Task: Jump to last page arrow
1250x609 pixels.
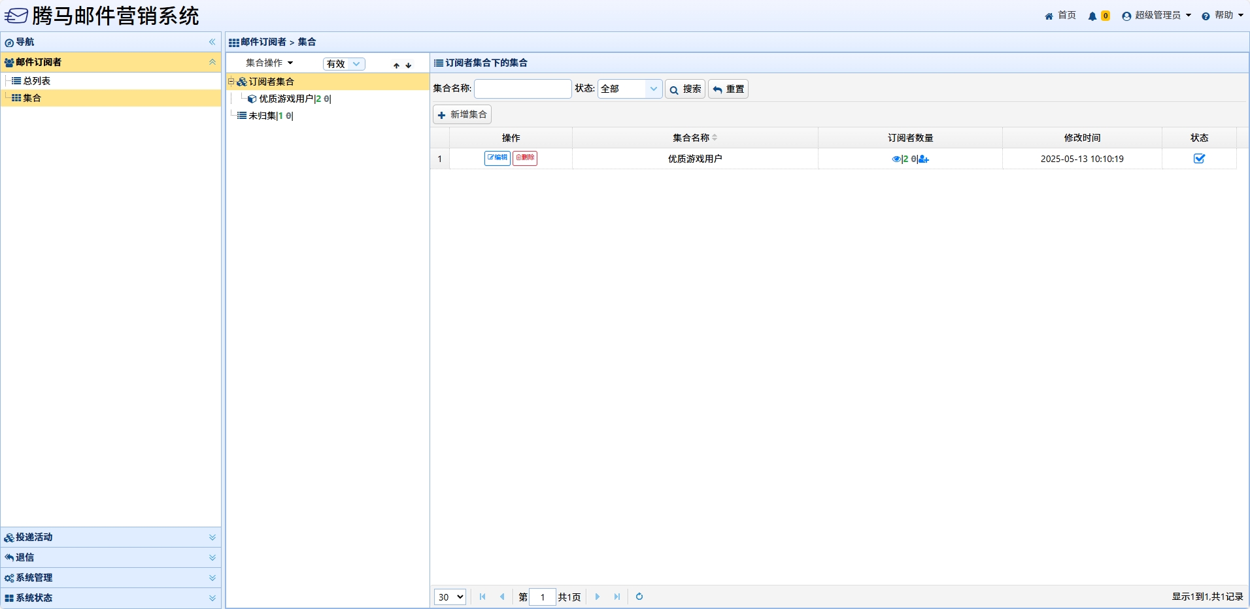Action: pos(617,597)
